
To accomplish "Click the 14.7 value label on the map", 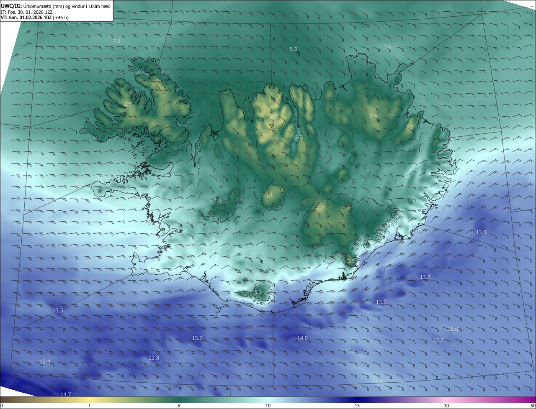I will (66, 394).
